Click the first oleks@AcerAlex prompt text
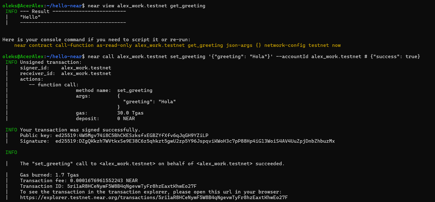The image size is (435, 202). (23, 6)
